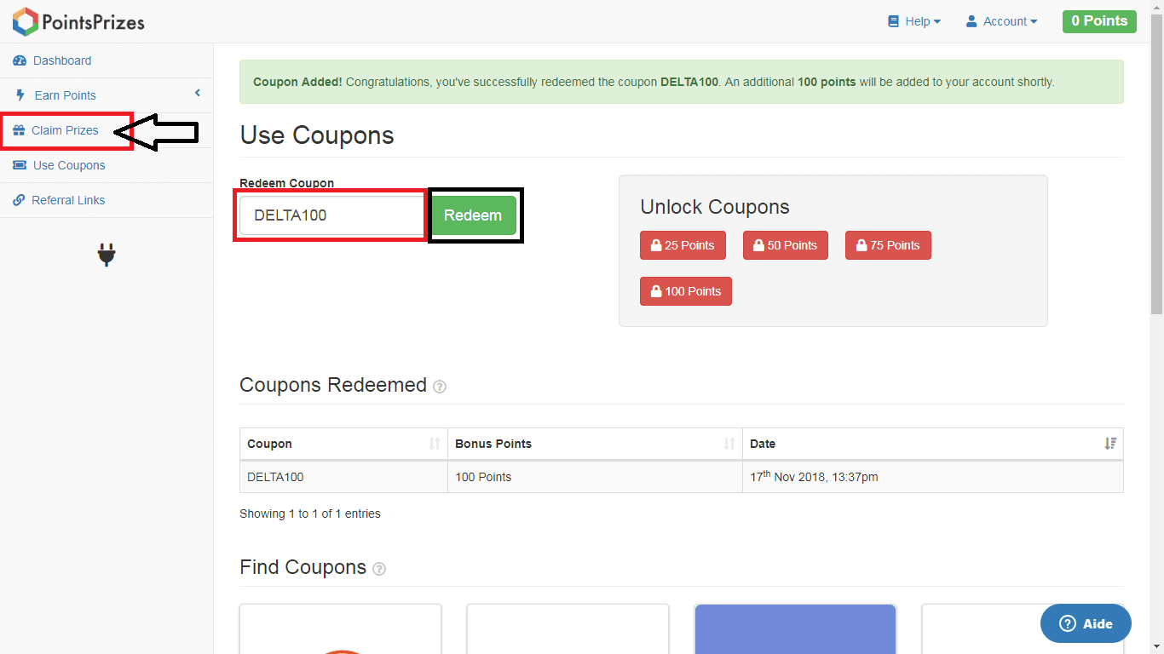Select the 17th Nov 2018 date cell

pos(933,477)
